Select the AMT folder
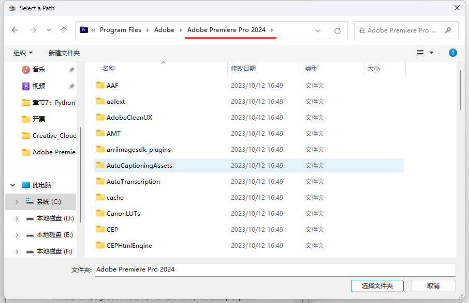469x303 pixels. (x=249, y=134)
